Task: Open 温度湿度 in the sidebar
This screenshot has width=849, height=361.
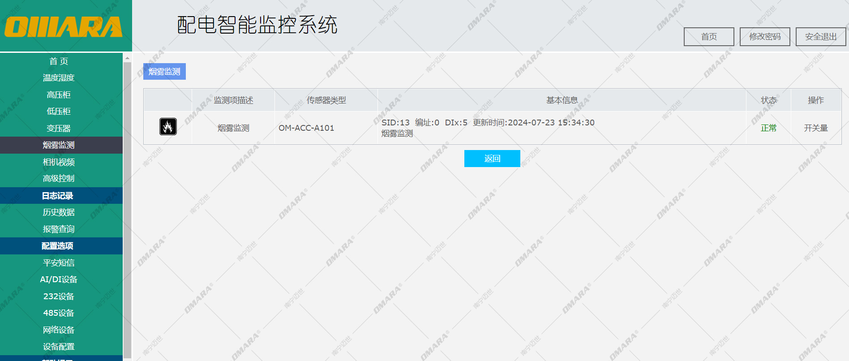Action: coord(59,78)
